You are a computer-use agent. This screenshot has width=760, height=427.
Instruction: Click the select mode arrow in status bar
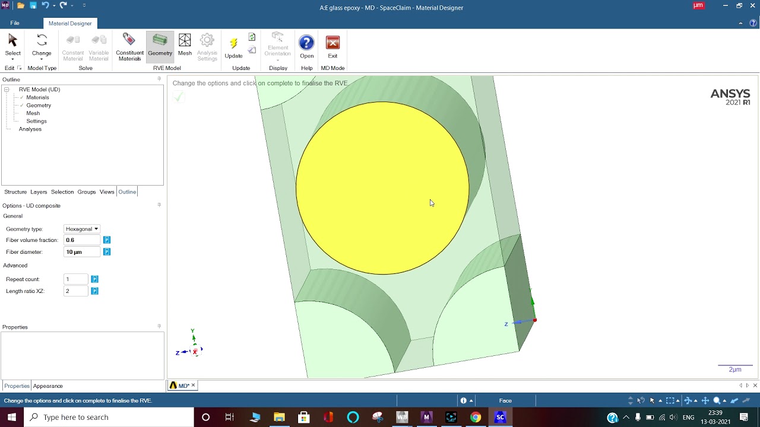coord(652,400)
